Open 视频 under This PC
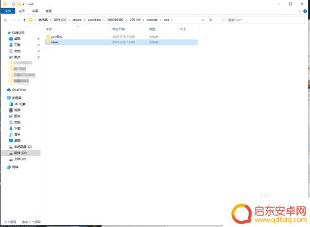Screen dimensions: 310x227 coord(17,110)
